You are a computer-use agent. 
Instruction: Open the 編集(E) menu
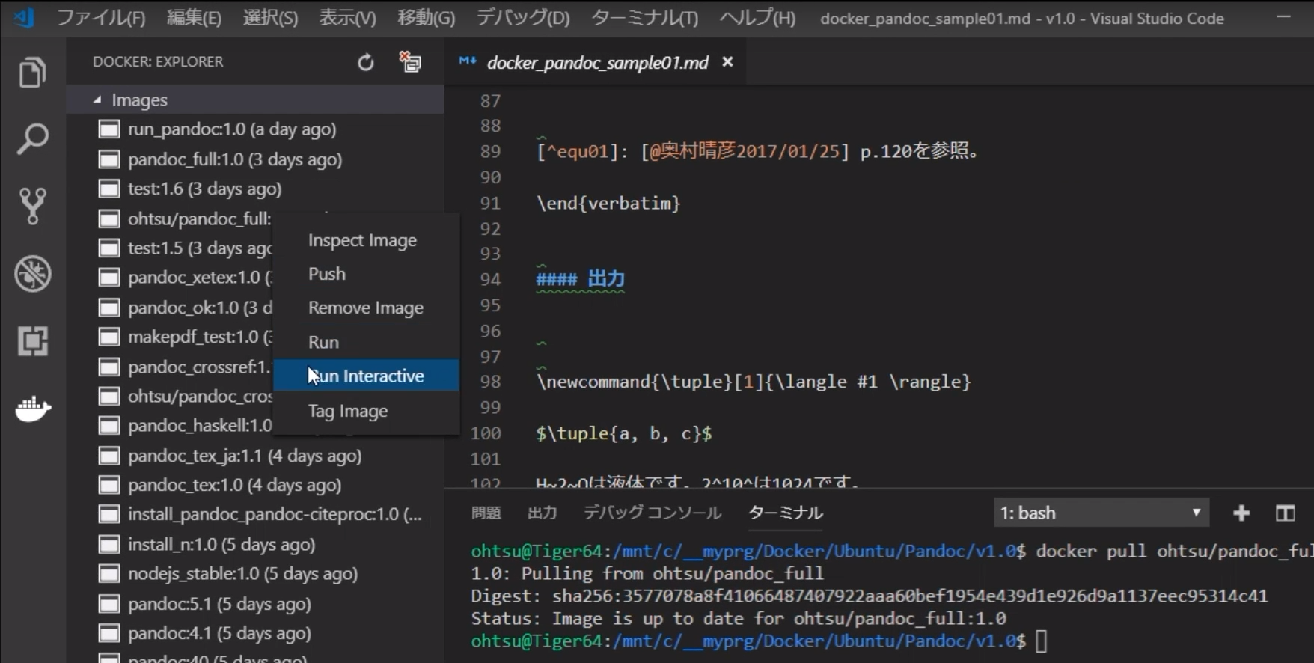194,18
